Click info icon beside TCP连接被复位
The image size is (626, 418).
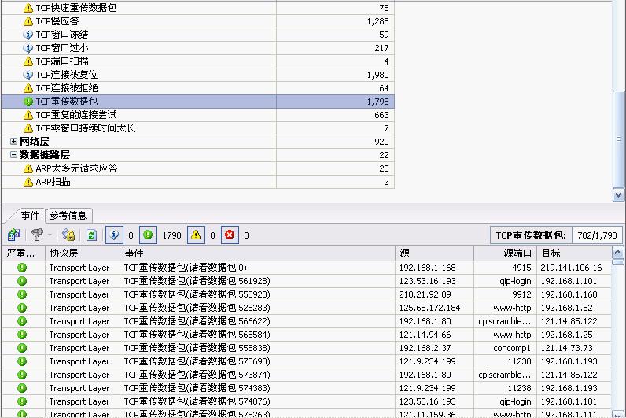pos(28,75)
